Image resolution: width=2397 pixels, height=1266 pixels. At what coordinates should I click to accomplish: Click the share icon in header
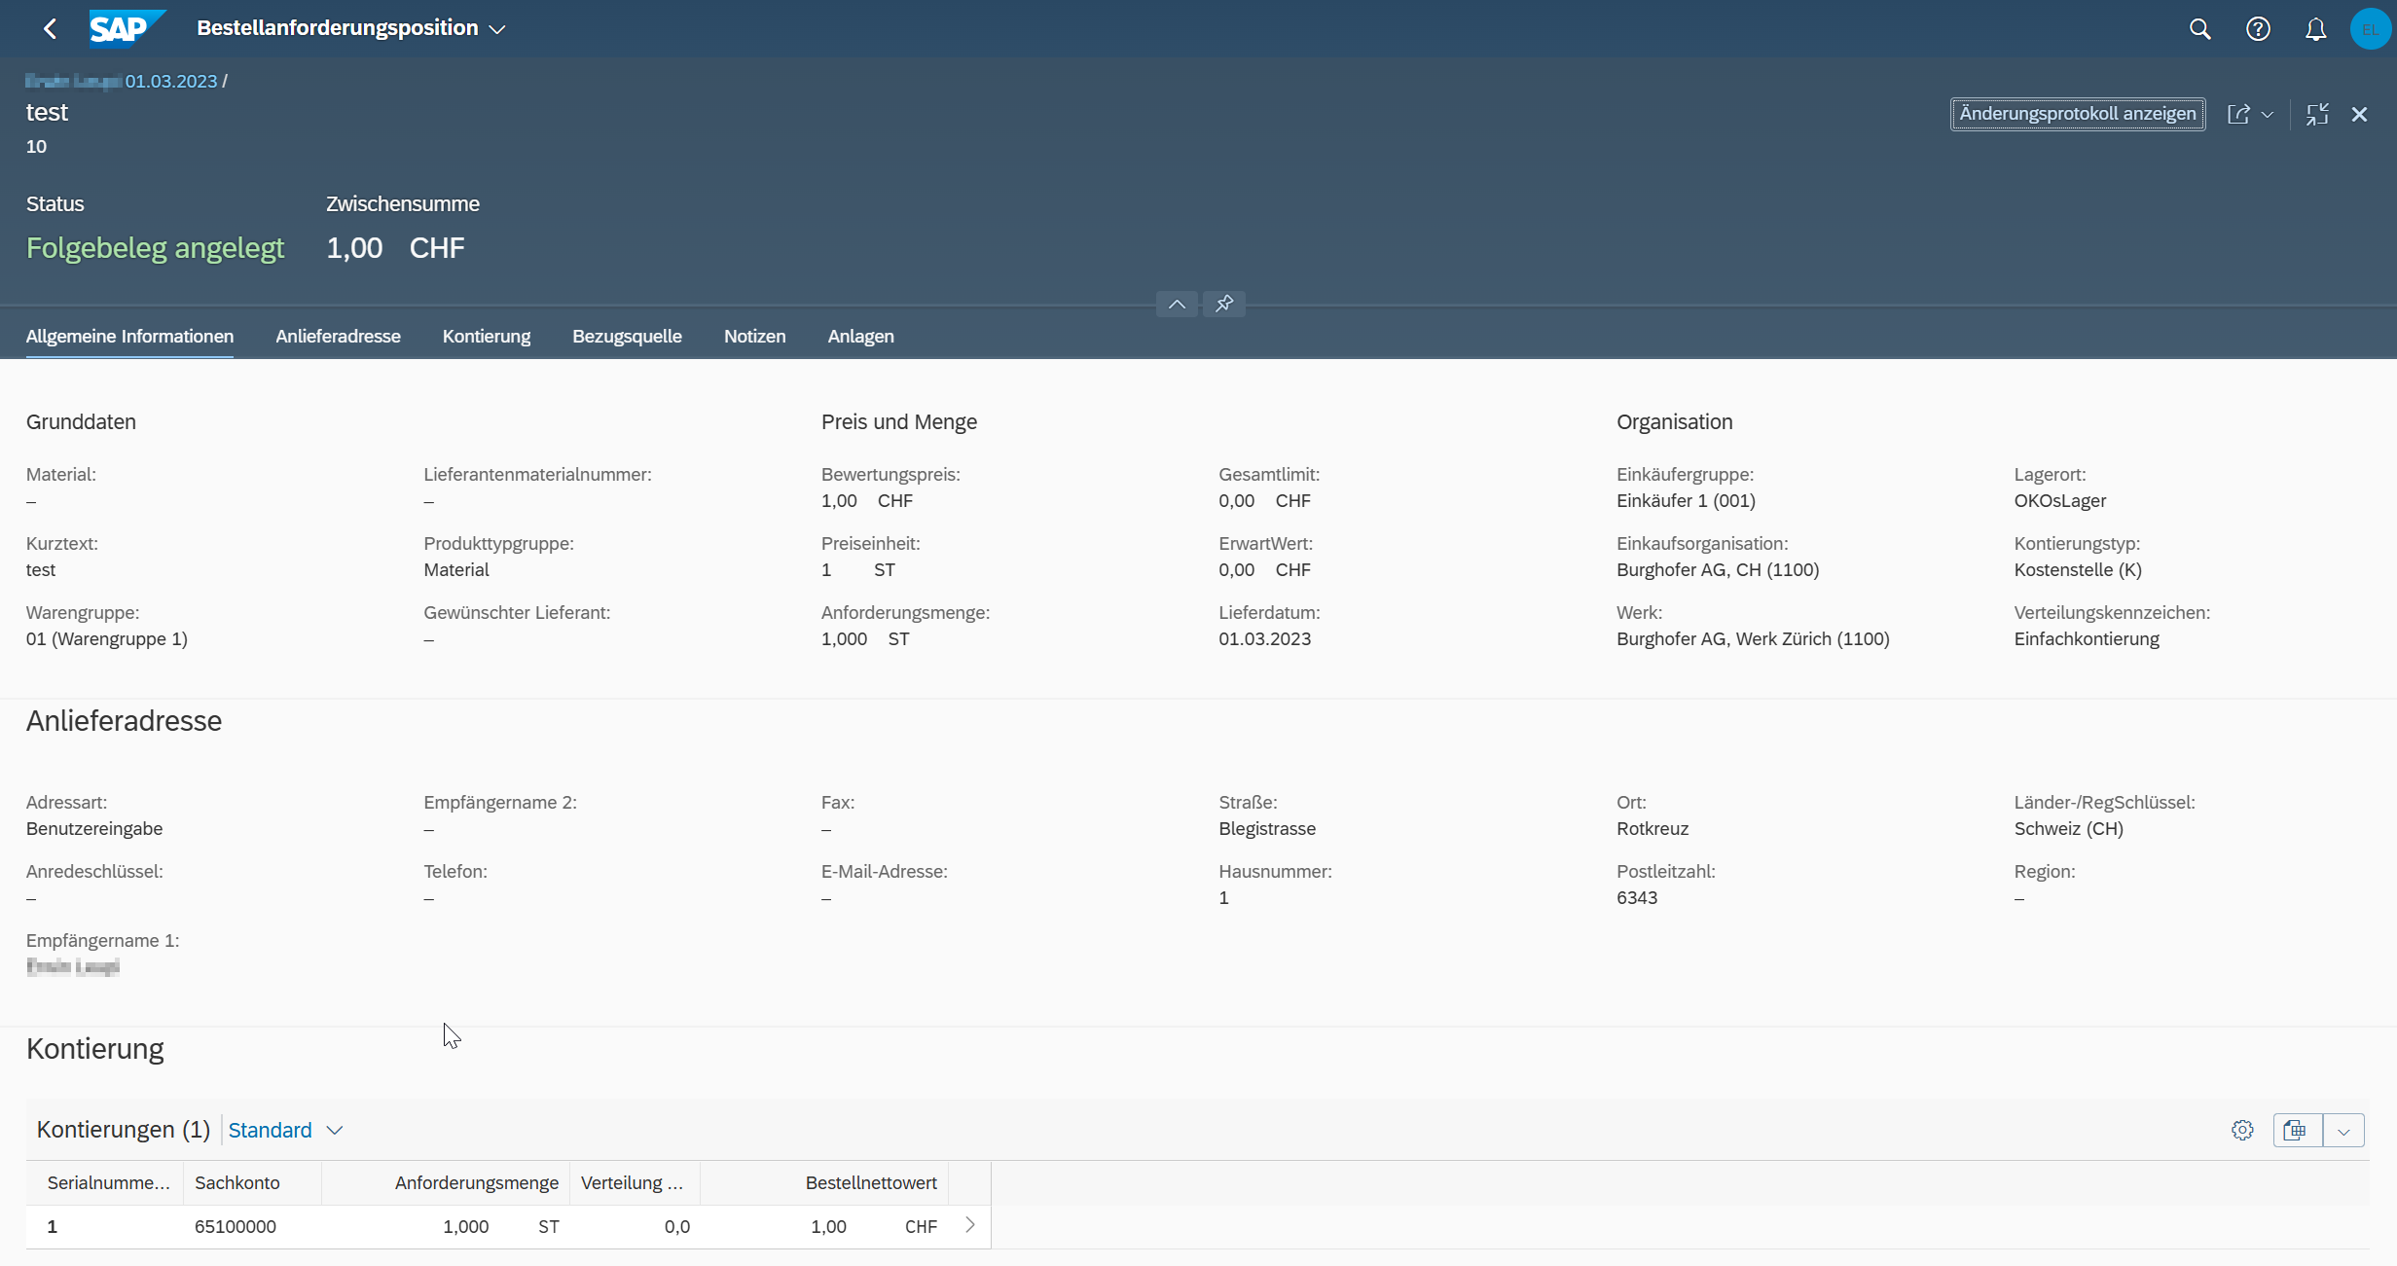pyautogui.click(x=2238, y=114)
